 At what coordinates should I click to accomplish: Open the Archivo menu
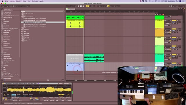[12, 1]
